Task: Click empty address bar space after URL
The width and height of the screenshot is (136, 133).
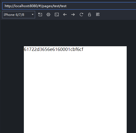Action: (x=101, y=6)
